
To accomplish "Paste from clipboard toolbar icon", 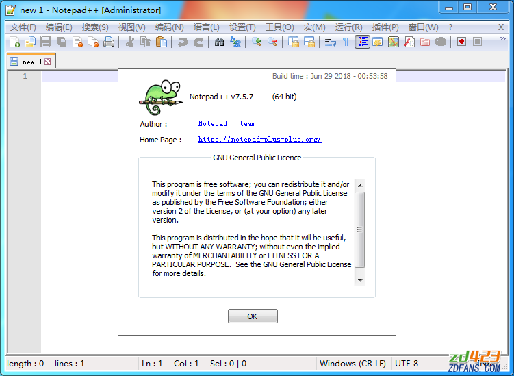I will click(162, 42).
